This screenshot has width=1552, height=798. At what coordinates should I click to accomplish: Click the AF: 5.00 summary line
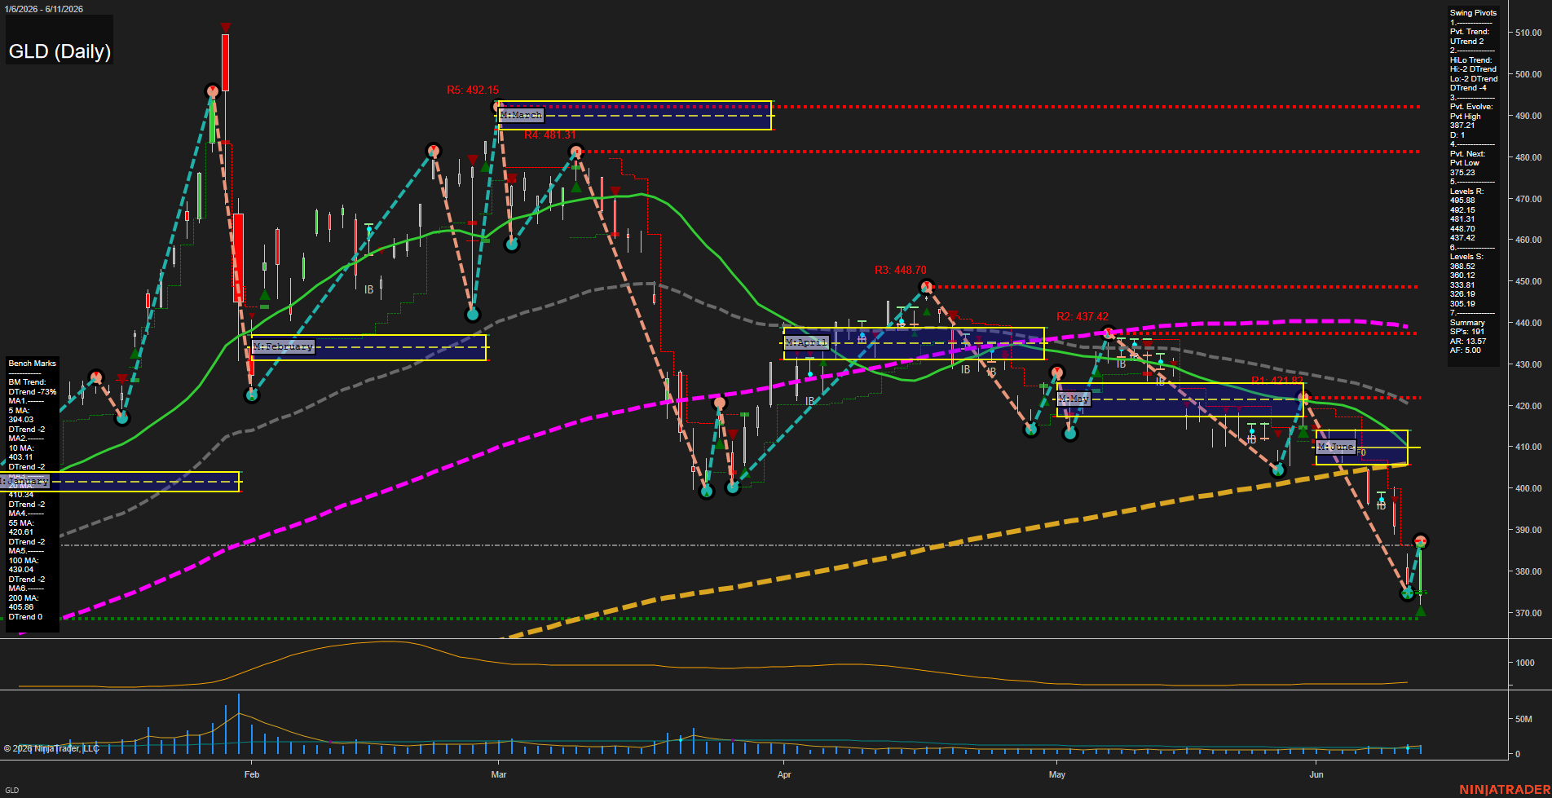tap(1465, 351)
